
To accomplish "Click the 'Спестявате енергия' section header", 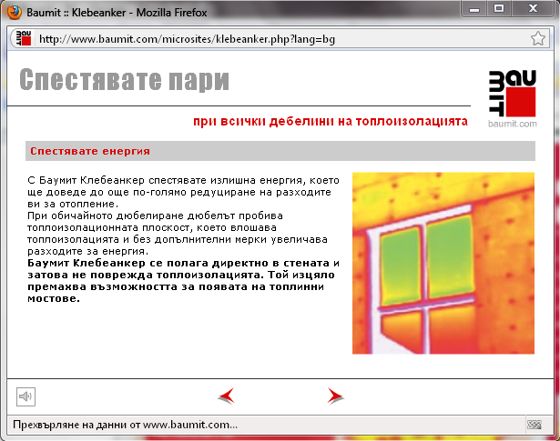I will click(89, 151).
